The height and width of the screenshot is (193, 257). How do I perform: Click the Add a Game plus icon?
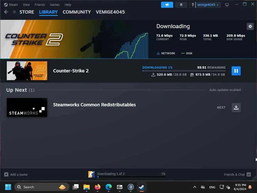tap(6, 174)
